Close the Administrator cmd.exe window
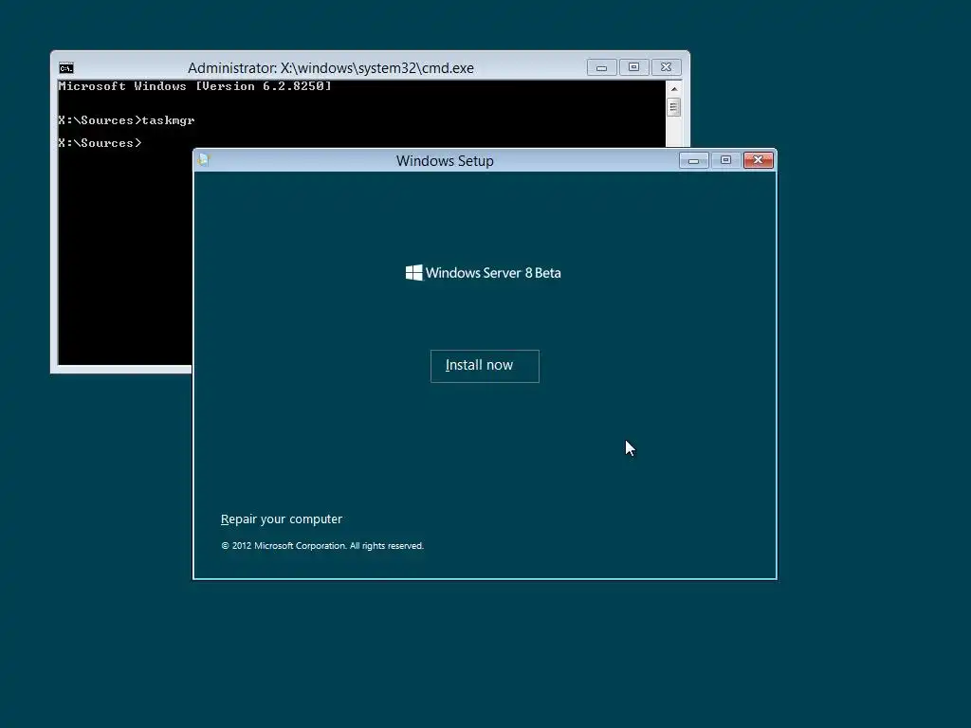 coord(667,67)
